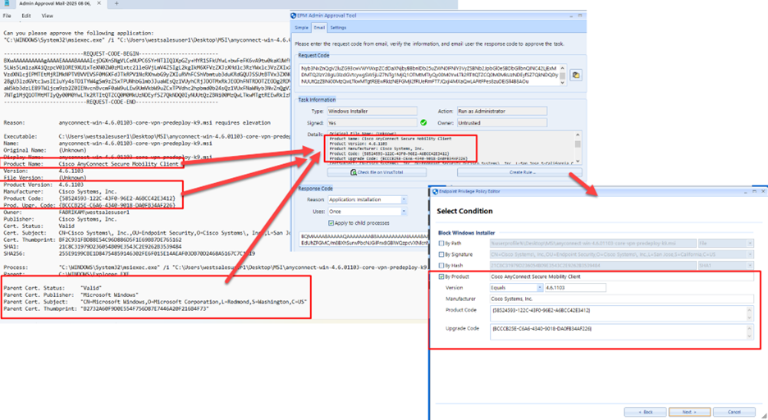Click the EPM Admin Approval Tool title icon
Screen dimensions: 768x420
(294, 16)
